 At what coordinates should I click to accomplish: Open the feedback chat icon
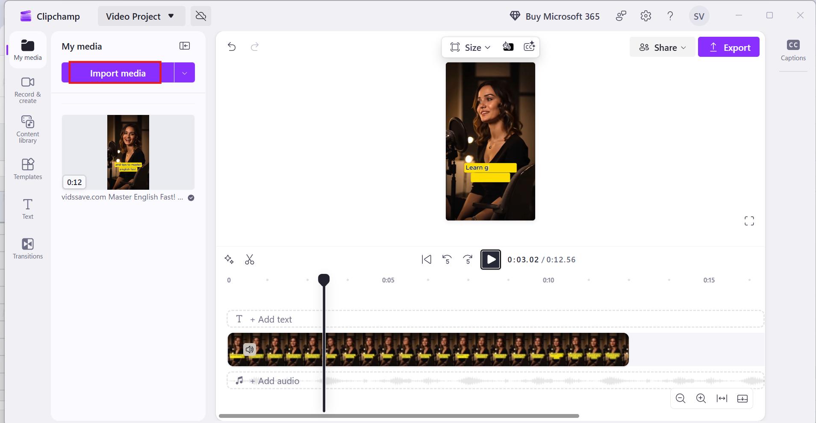(621, 16)
